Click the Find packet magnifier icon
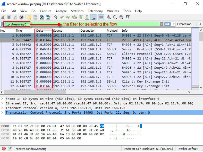The image size is (203, 152). [56, 17]
